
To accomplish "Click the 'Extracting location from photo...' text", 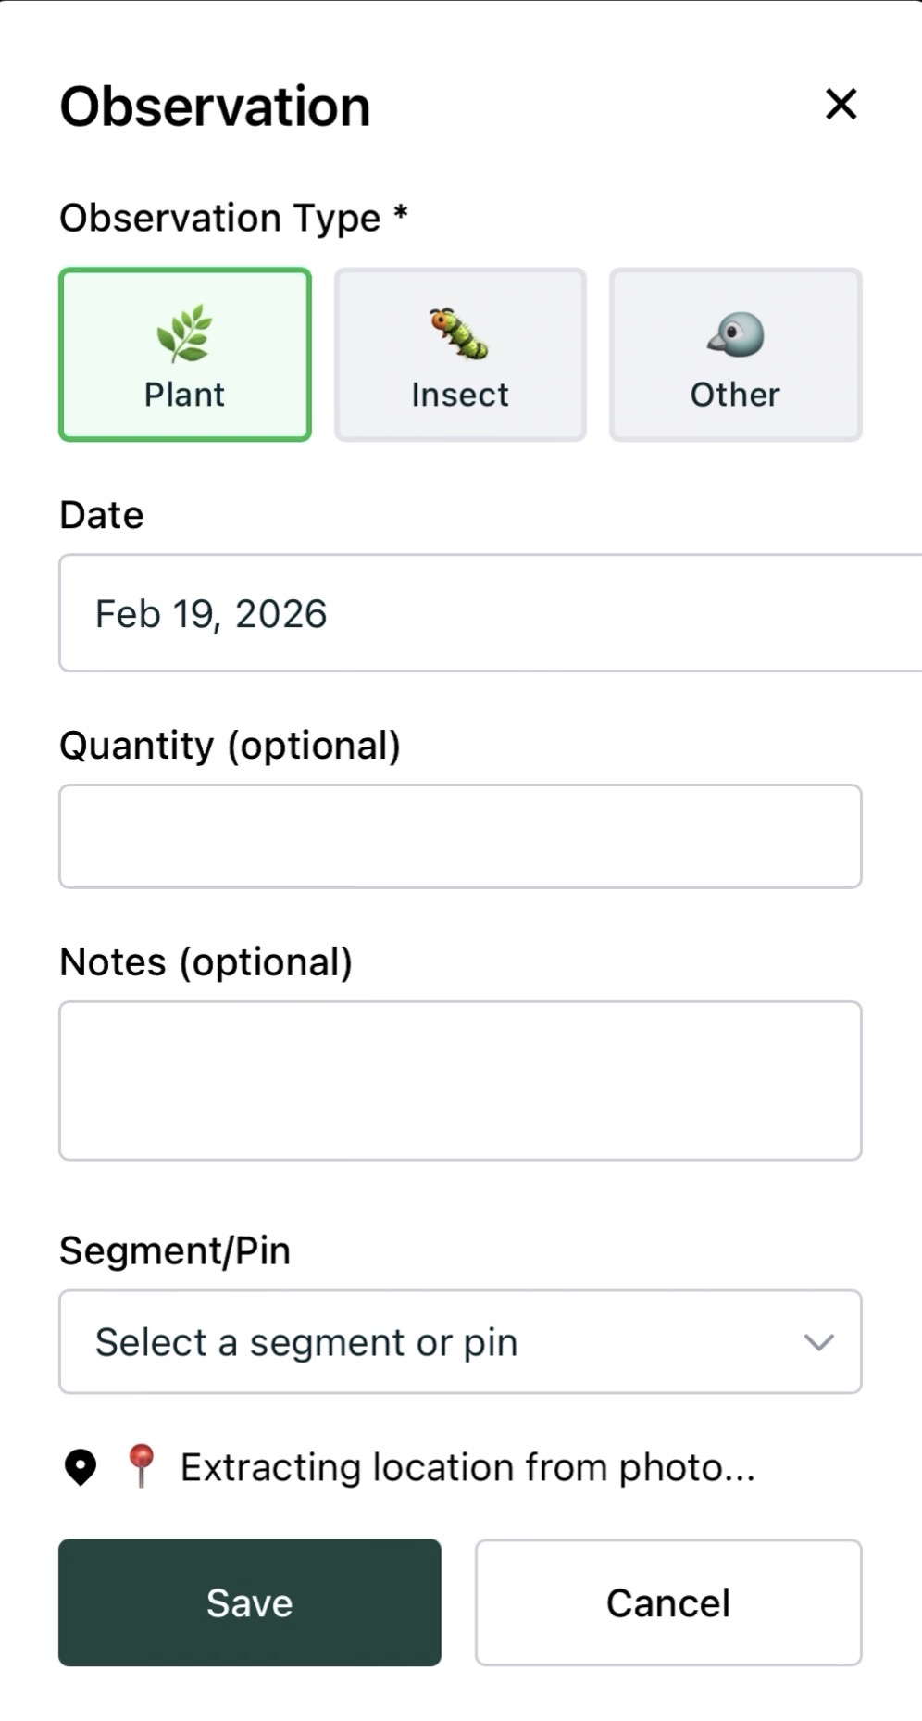I will pos(467,1467).
